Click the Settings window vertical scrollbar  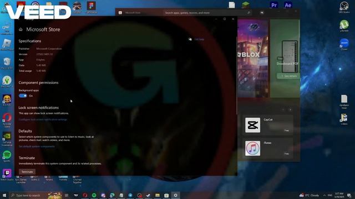(x=236, y=75)
